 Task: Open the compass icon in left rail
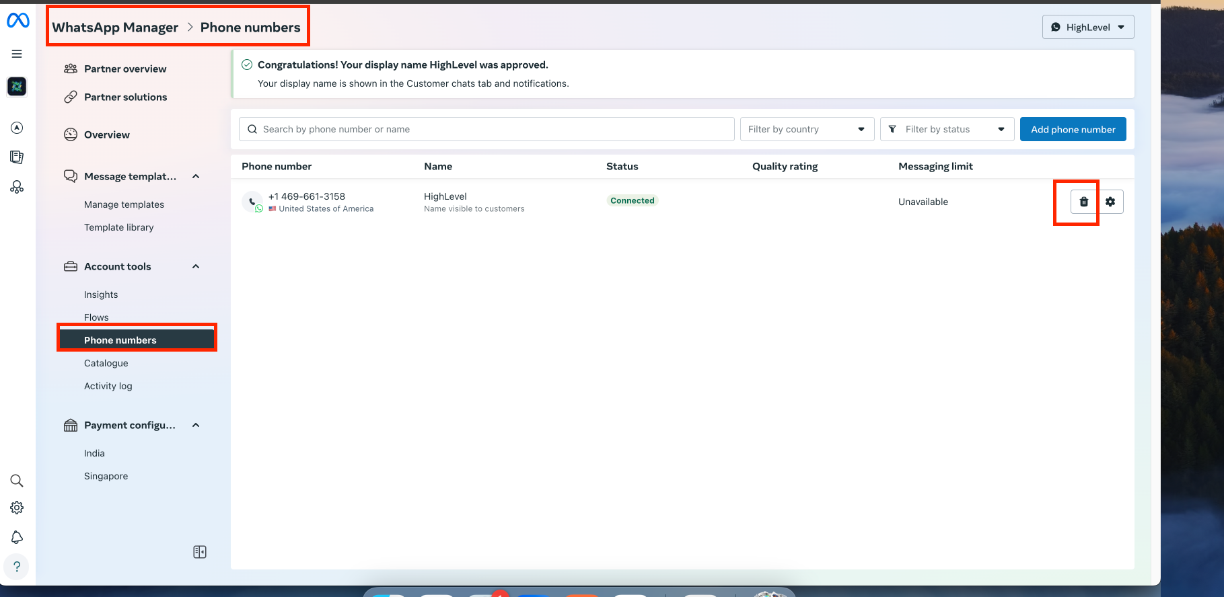pyautogui.click(x=17, y=128)
